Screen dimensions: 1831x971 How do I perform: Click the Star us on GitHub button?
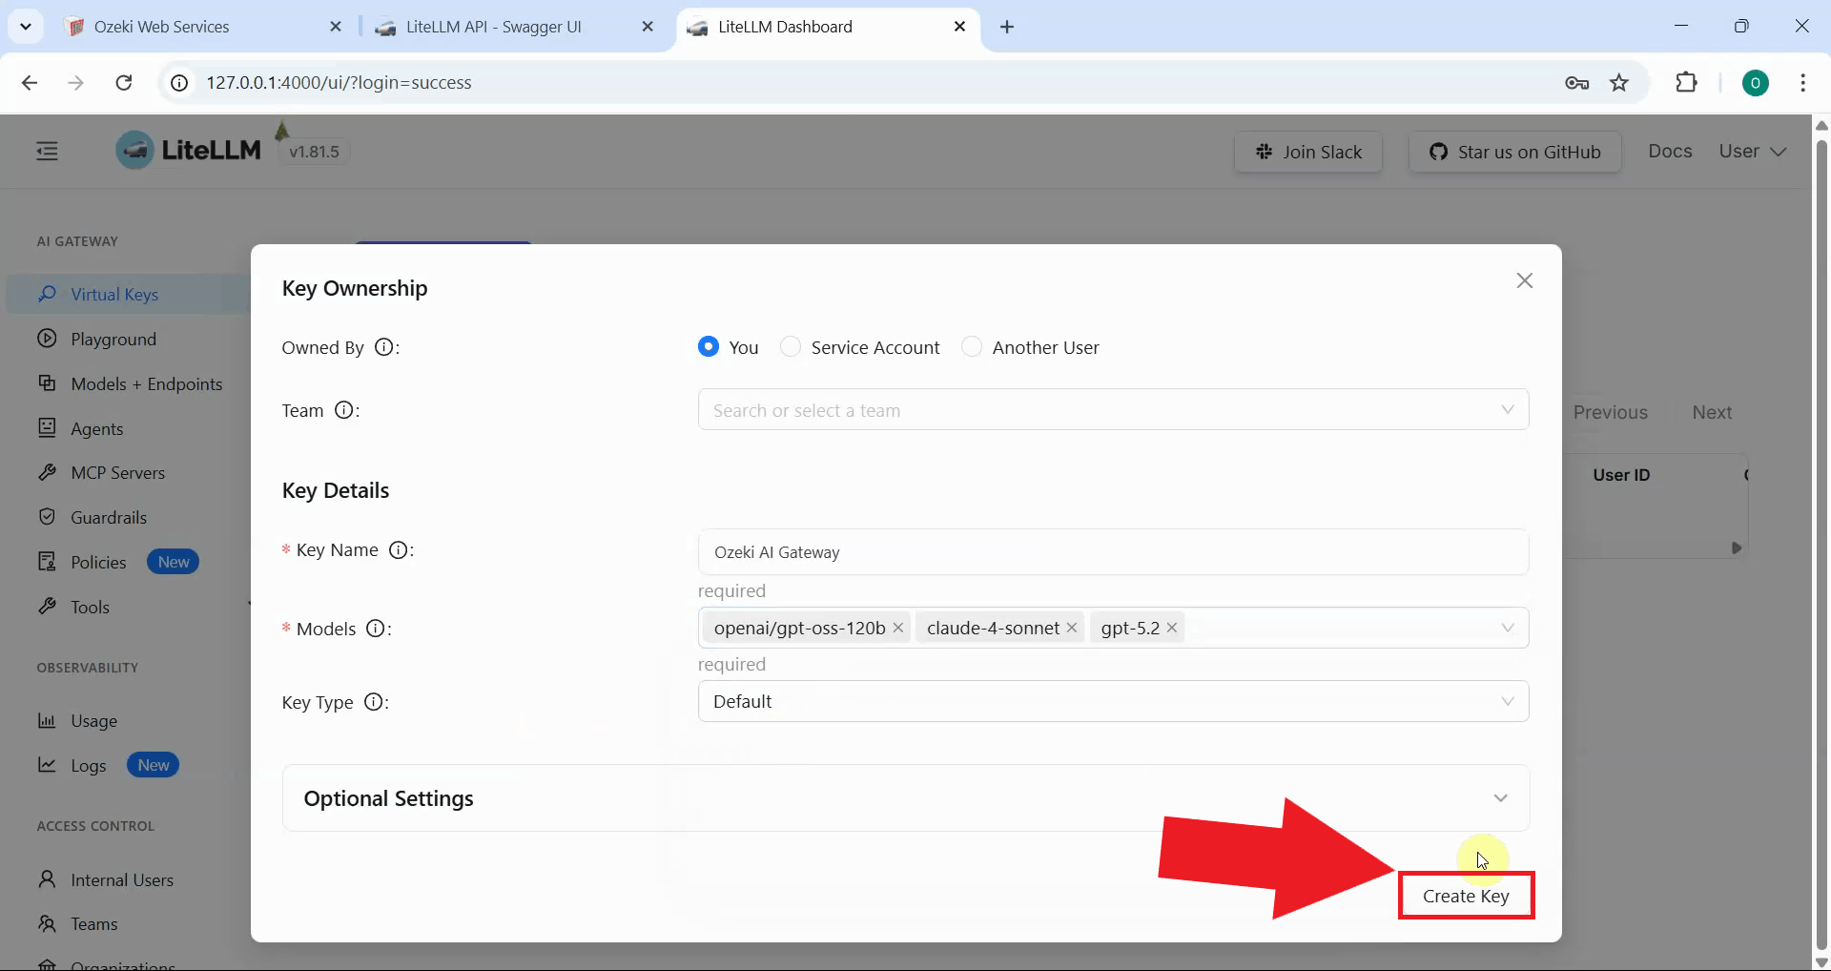click(x=1514, y=152)
